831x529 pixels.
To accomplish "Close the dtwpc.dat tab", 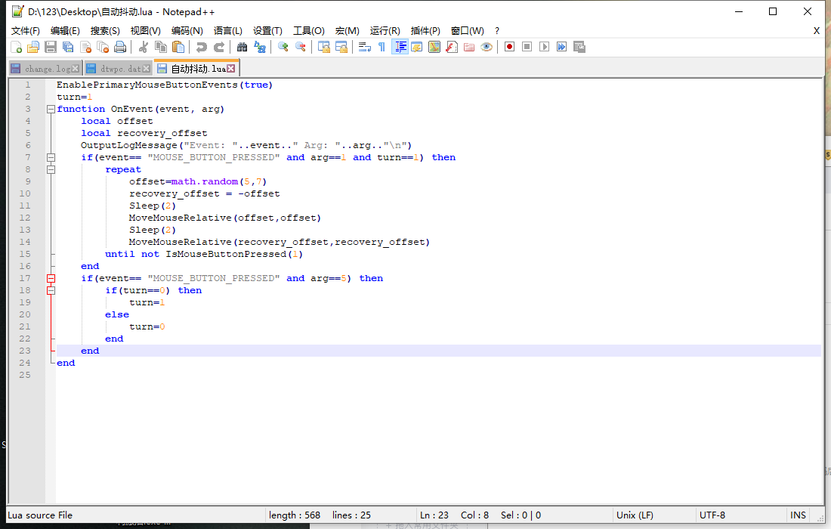I will click(147, 69).
